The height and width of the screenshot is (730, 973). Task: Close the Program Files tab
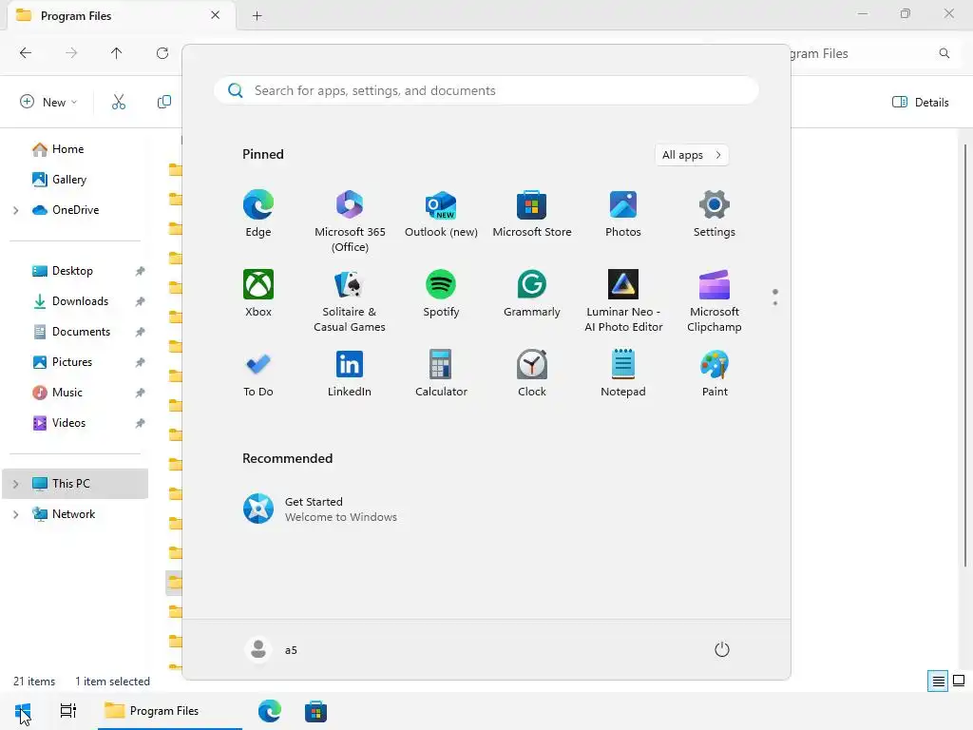coord(216,15)
